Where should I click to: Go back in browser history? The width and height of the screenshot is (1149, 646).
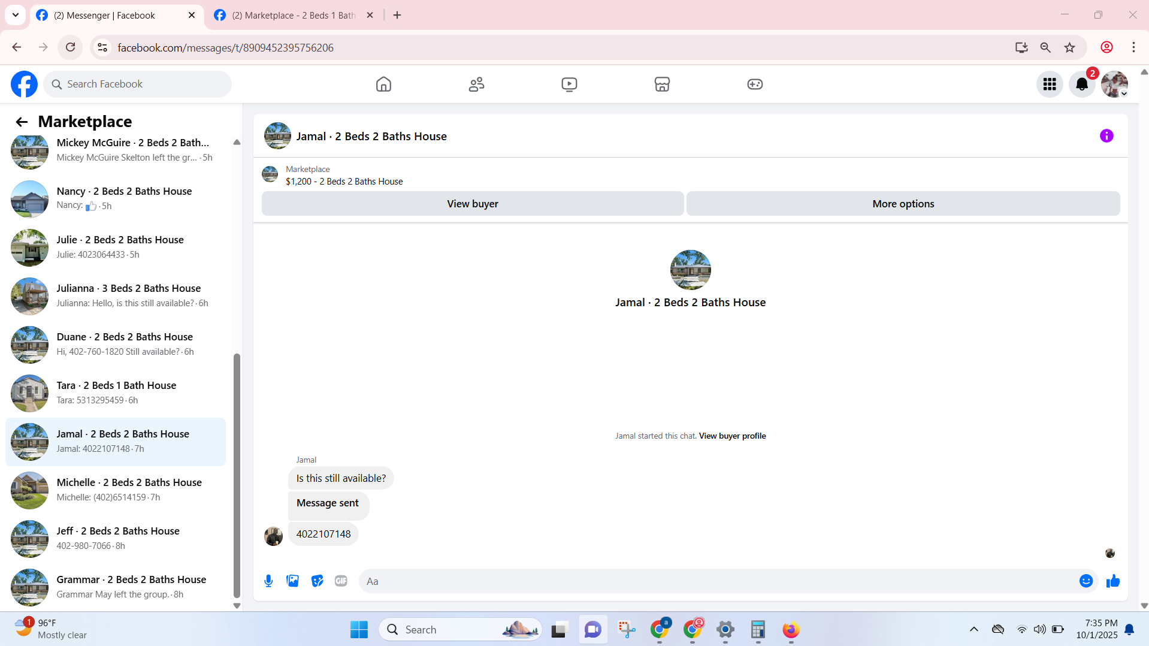17,47
